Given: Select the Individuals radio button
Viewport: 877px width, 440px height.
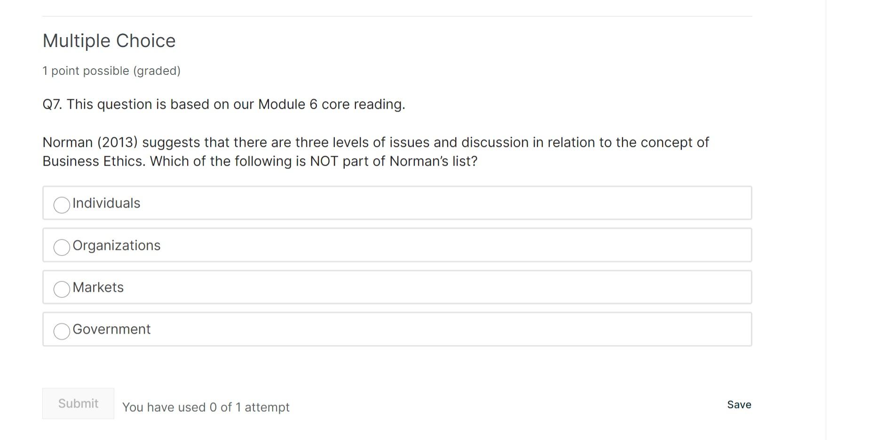Looking at the screenshot, I should pyautogui.click(x=61, y=205).
